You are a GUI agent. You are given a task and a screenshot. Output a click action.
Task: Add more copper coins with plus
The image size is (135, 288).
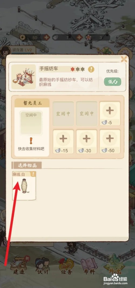click(47, 38)
